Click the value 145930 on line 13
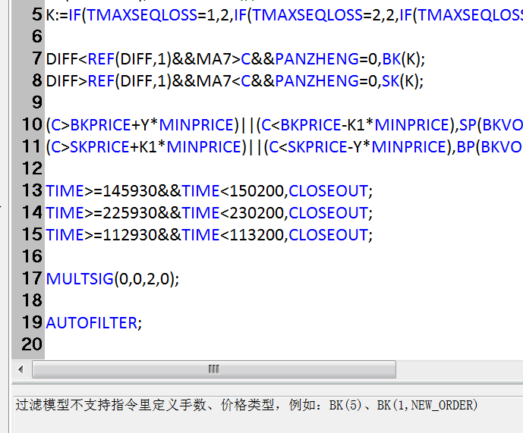 click(130, 191)
